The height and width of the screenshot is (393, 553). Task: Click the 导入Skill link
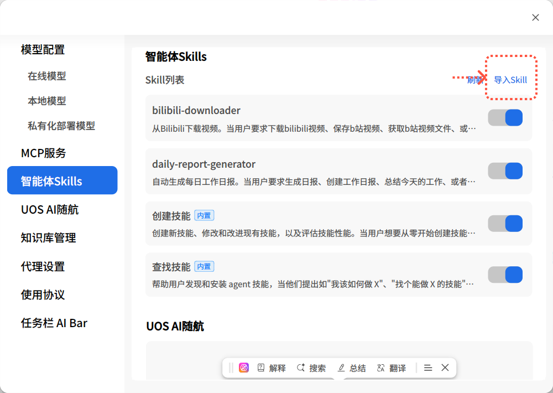(x=510, y=80)
